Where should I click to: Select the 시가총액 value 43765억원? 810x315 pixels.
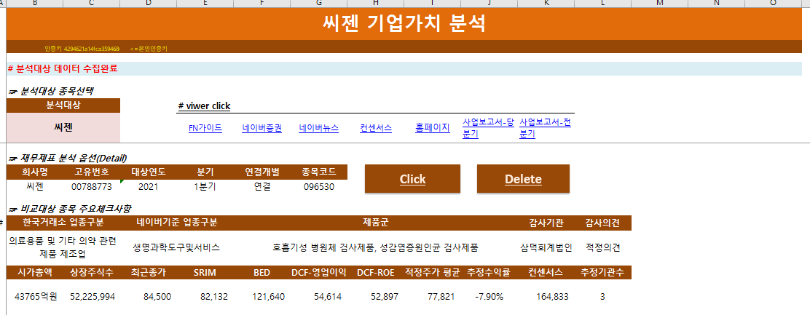pos(35,296)
